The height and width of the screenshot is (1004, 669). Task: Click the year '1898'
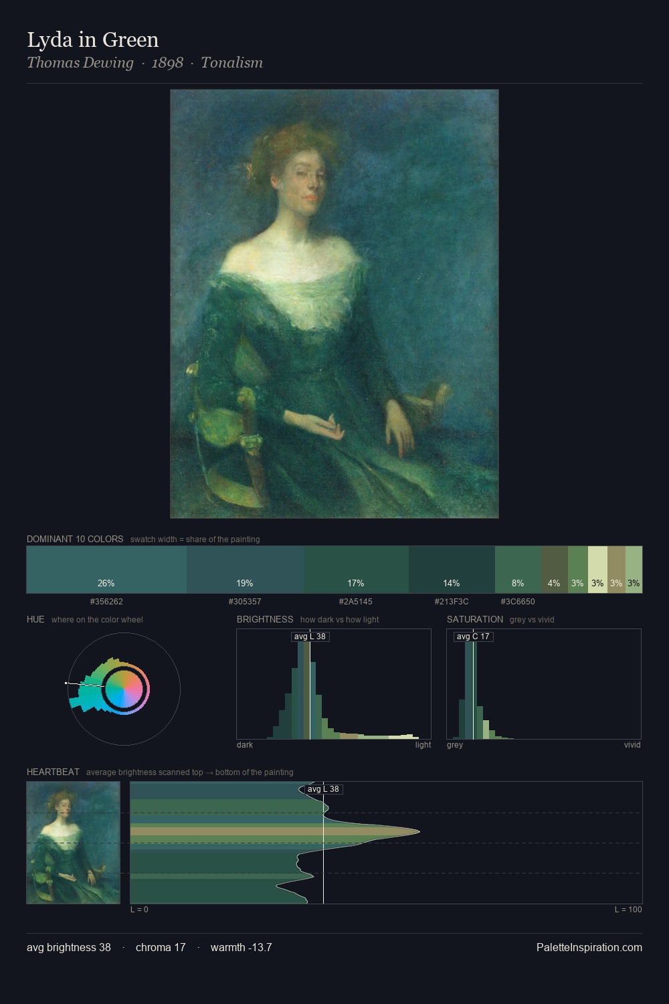tap(167, 62)
